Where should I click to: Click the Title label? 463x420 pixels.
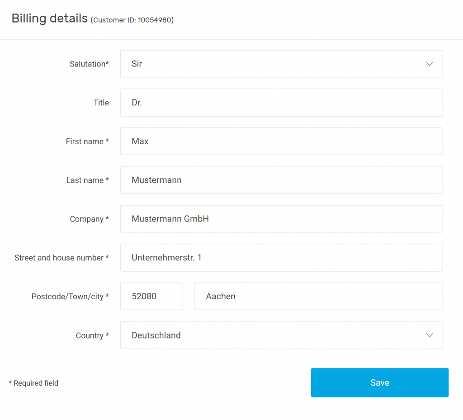[x=101, y=103]
